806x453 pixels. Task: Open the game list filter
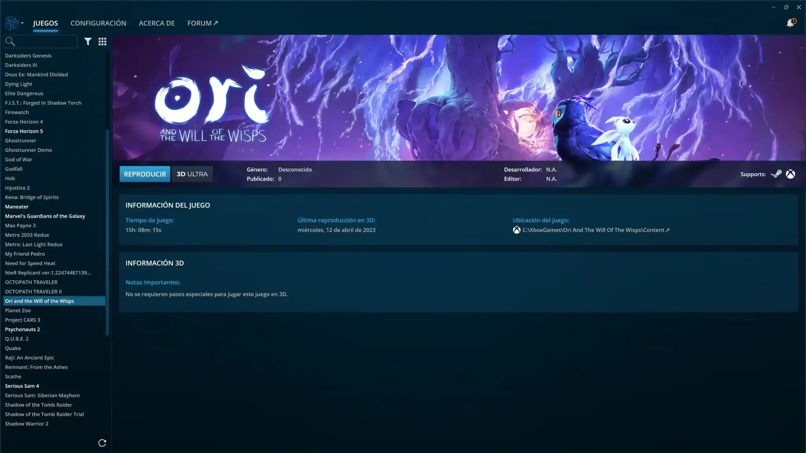[x=88, y=41]
